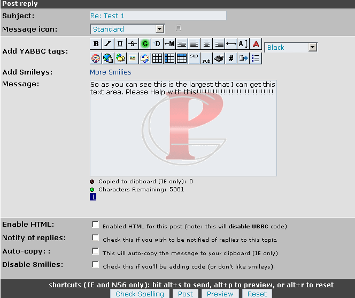Click the superscript 'sup' button

[x=194, y=58]
